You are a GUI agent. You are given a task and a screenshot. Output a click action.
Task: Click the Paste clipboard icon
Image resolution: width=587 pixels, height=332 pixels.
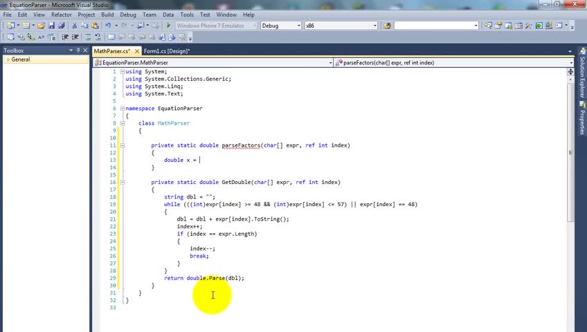point(95,26)
